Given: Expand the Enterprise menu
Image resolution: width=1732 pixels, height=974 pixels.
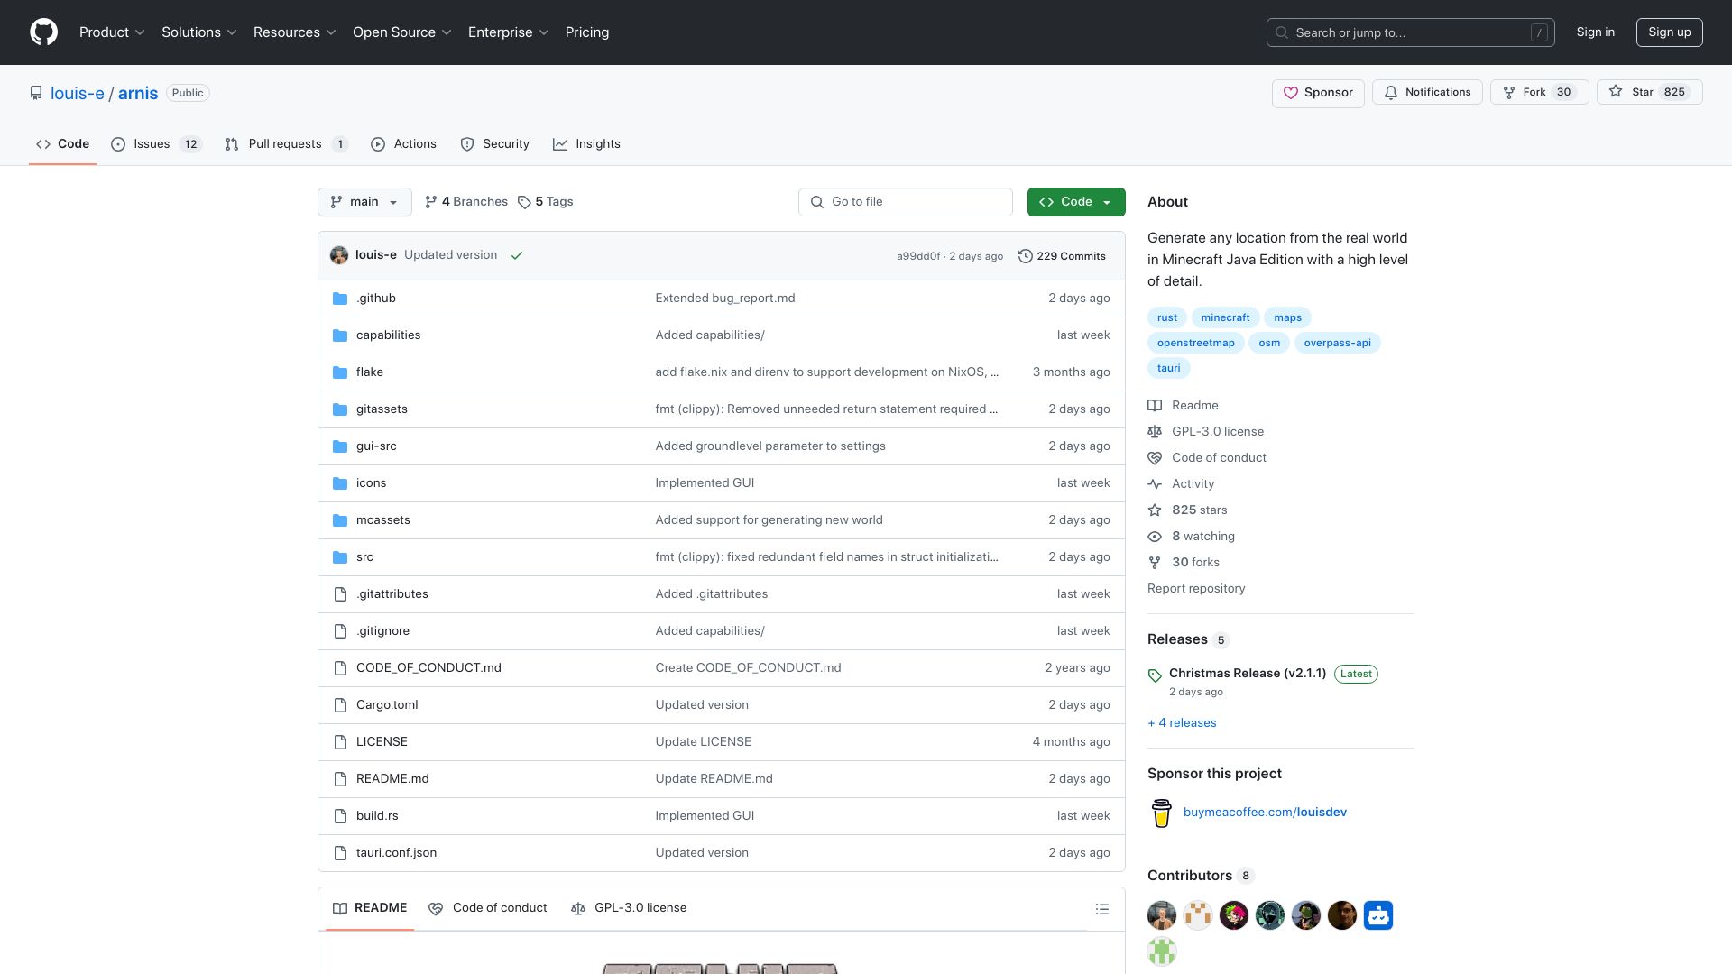Looking at the screenshot, I should coord(509,32).
